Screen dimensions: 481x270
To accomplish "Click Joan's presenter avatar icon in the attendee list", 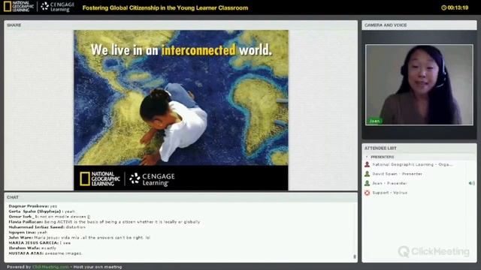I will point(367,183).
